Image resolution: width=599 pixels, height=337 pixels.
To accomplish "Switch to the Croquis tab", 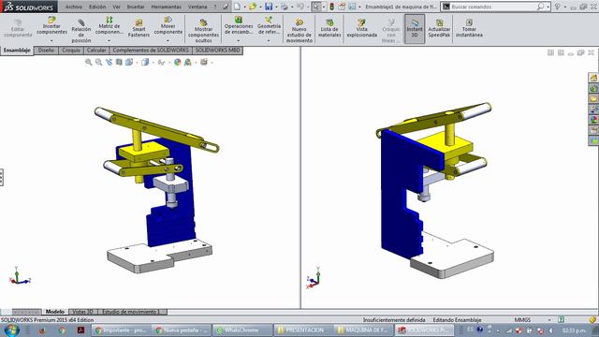I will pyautogui.click(x=71, y=50).
